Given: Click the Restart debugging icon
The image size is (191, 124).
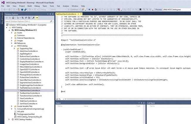Looking at the screenshot, I should (x=96, y=9).
